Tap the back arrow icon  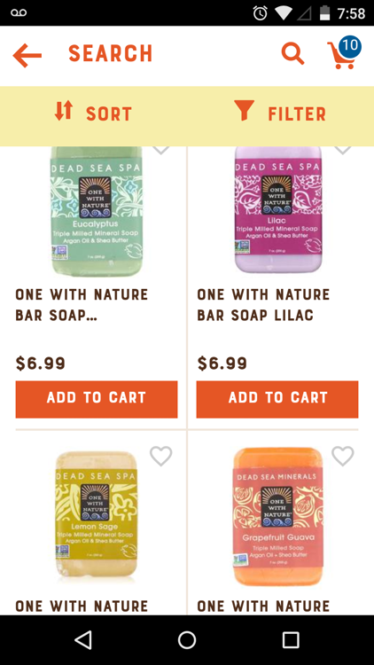pyautogui.click(x=27, y=56)
